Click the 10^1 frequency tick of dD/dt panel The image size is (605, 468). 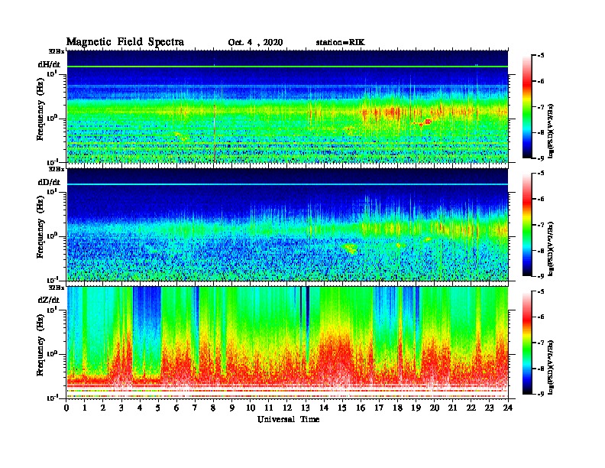(52, 191)
